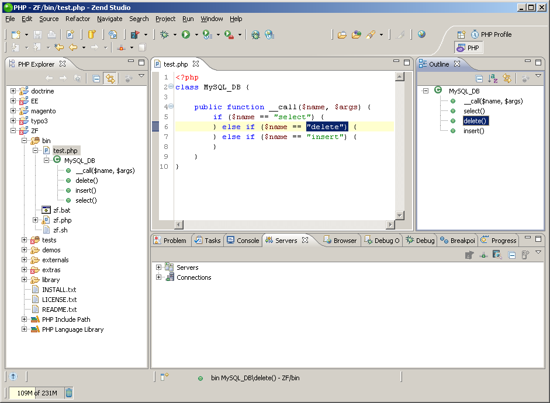Close the Servers view tab

coord(305,240)
